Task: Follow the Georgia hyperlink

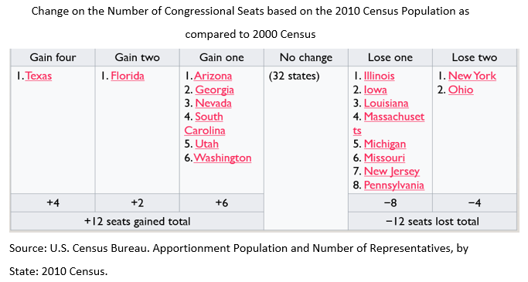Action: 214,90
